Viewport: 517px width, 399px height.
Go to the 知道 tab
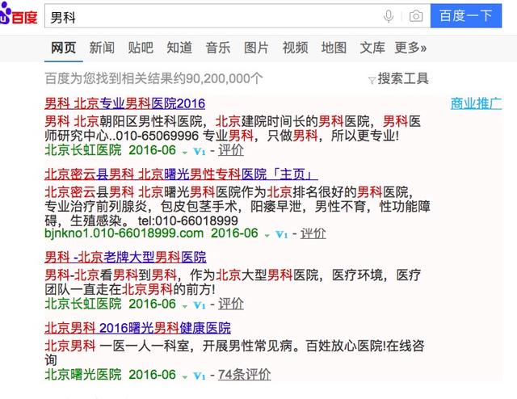(179, 48)
